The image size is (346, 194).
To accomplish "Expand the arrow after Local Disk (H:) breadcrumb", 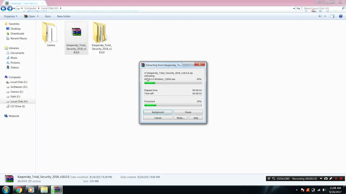I will (x=61, y=8).
